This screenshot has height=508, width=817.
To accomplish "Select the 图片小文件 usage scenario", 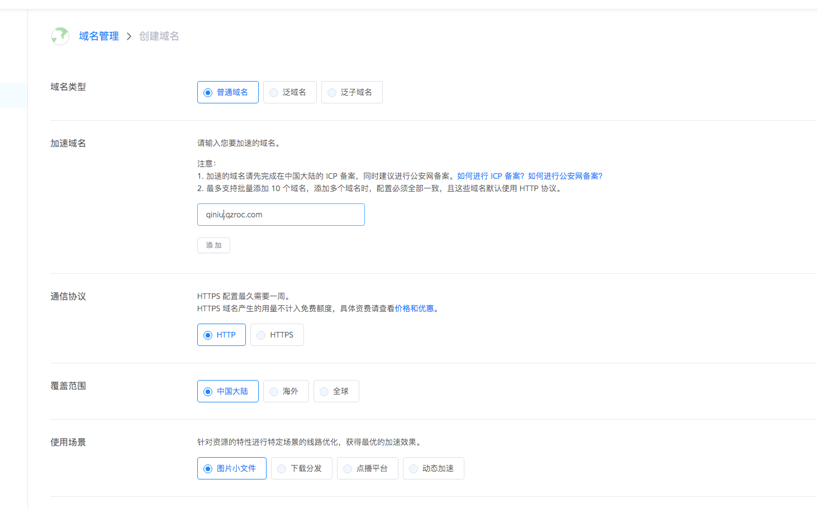I will pyautogui.click(x=231, y=468).
